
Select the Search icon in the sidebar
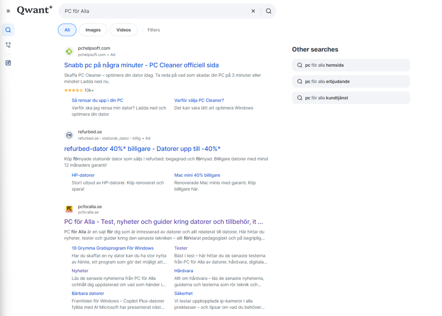click(x=8, y=29)
